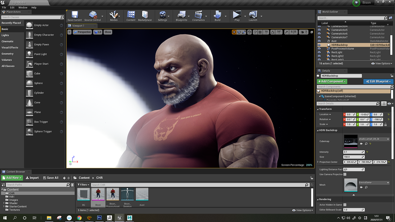The height and width of the screenshot is (222, 395).
Task: Click the Unreal Engine taskbar icon
Action: pyautogui.click(x=119, y=218)
